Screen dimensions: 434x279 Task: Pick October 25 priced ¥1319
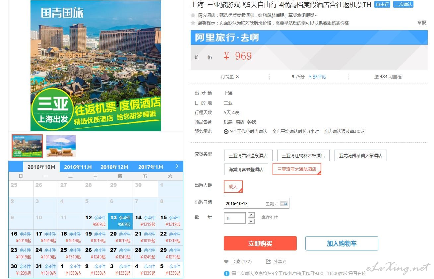(71, 254)
